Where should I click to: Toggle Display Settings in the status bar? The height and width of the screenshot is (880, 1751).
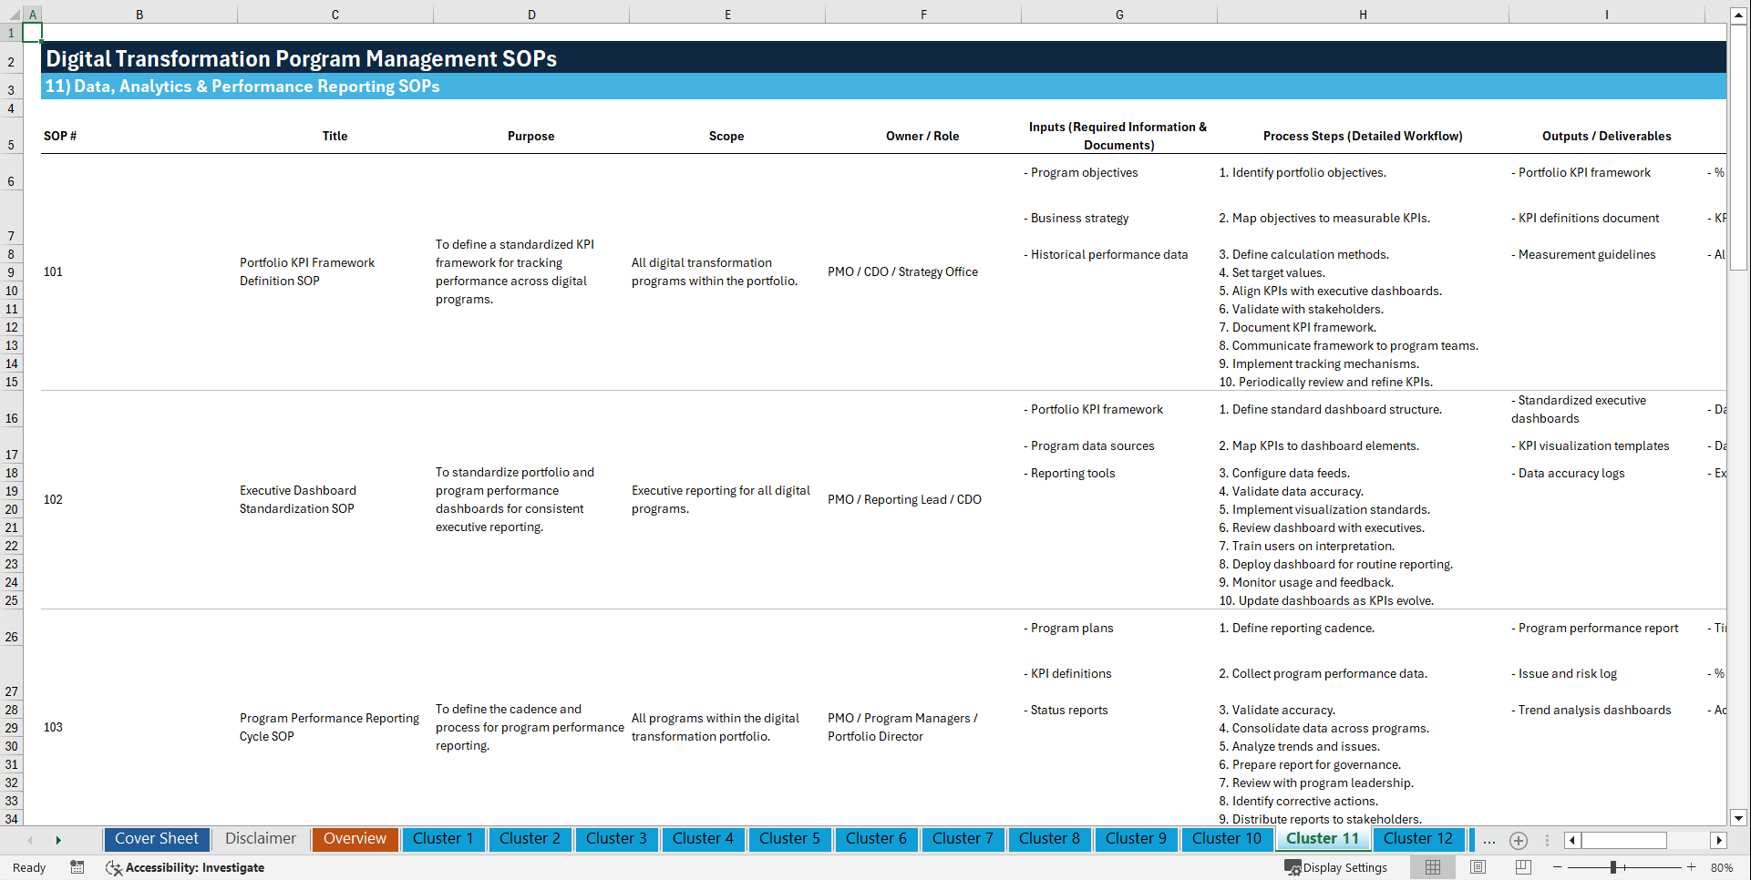click(x=1336, y=867)
